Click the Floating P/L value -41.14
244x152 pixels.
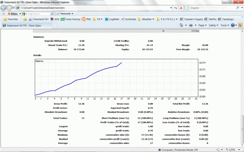(x=149, y=45)
